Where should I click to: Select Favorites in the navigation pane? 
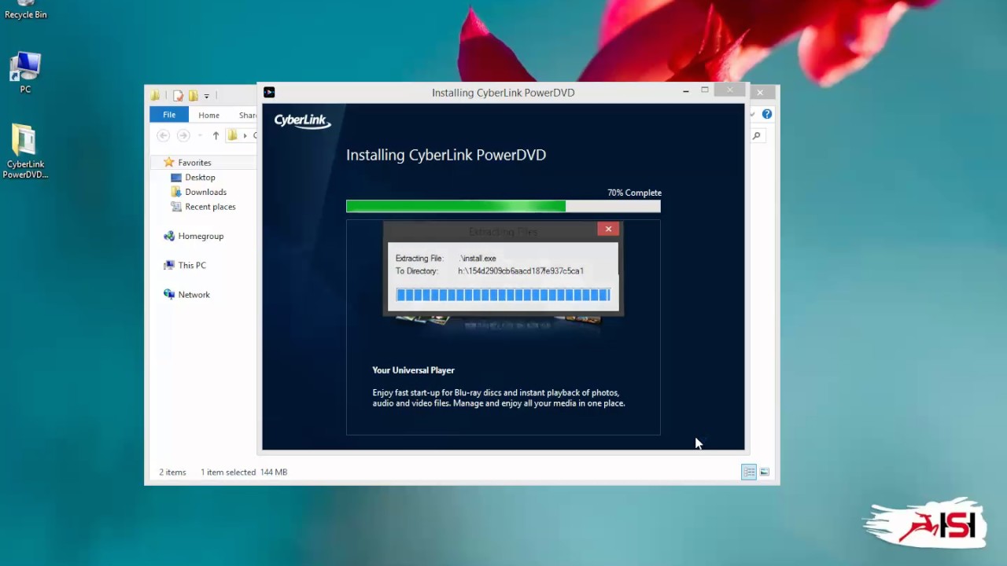pos(194,163)
